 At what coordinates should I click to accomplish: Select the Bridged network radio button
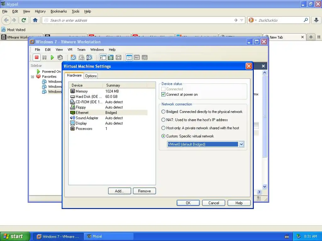[x=163, y=112]
